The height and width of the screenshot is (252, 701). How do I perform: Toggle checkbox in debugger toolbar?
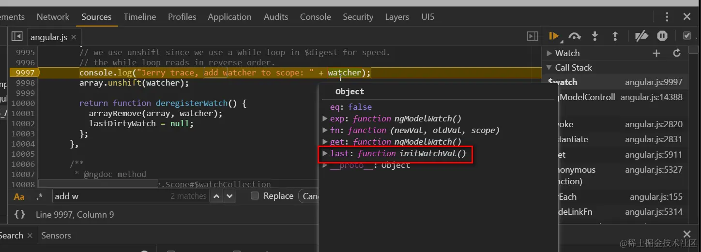pyautogui.click(x=686, y=36)
